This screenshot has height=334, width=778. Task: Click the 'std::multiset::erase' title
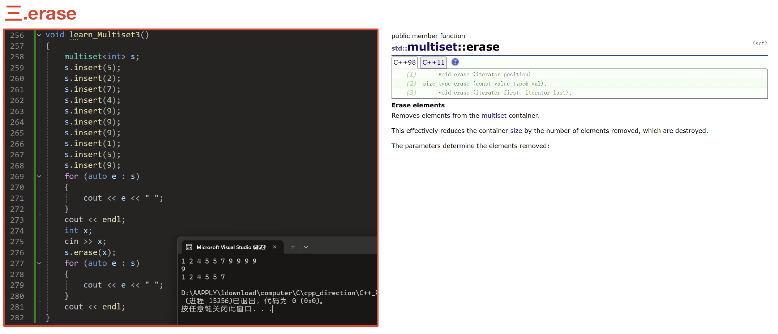coord(445,47)
